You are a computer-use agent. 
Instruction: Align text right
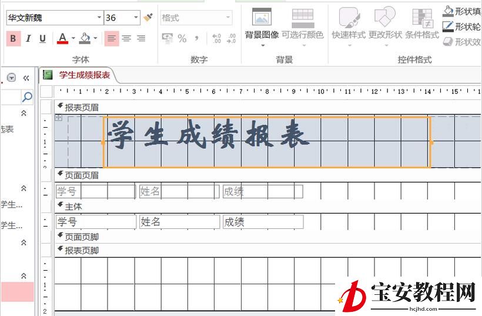point(141,38)
